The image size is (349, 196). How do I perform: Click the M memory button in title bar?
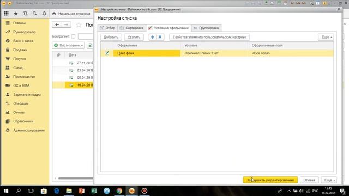point(292,3)
